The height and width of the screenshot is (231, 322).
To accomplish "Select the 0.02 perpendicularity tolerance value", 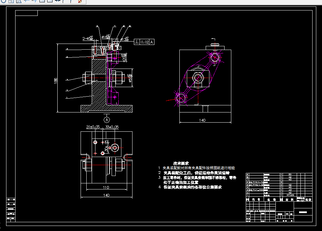I will pyautogui.click(x=145, y=42).
